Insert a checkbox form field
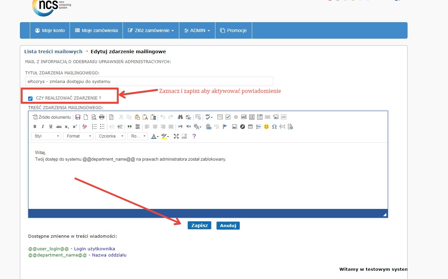Viewport: 448px width, 279px height. coord(228,117)
